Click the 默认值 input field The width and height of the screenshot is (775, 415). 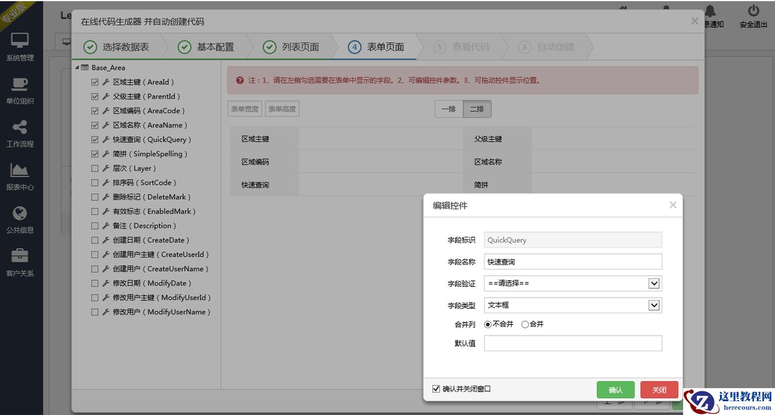click(x=572, y=343)
